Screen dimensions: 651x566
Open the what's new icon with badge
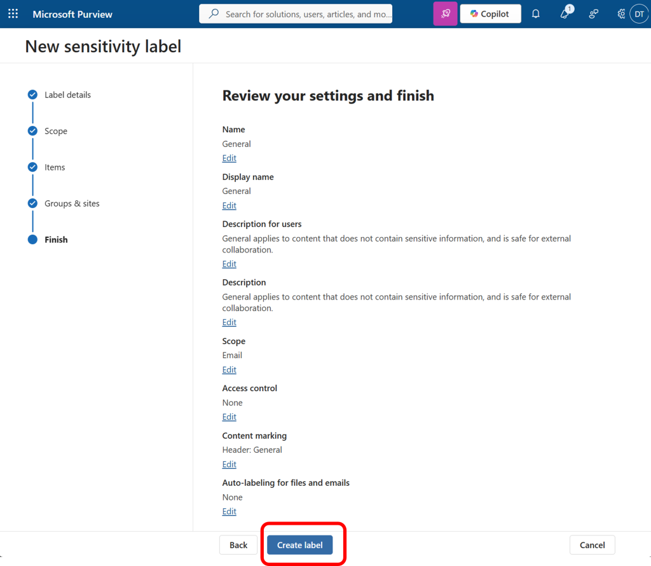click(566, 13)
